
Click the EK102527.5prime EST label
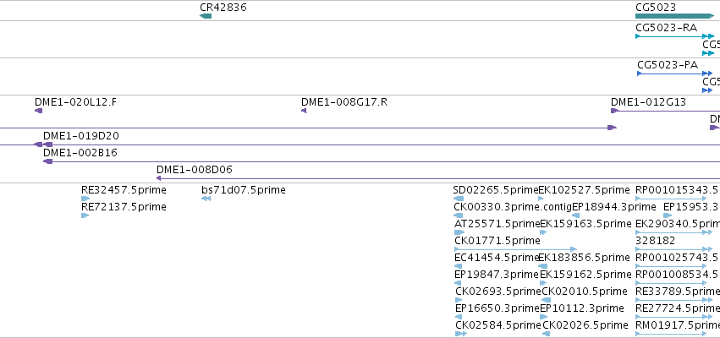584,190
